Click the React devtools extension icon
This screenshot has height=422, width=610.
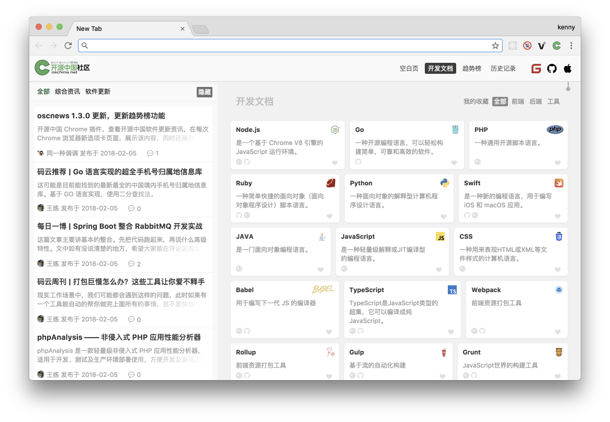pos(513,46)
